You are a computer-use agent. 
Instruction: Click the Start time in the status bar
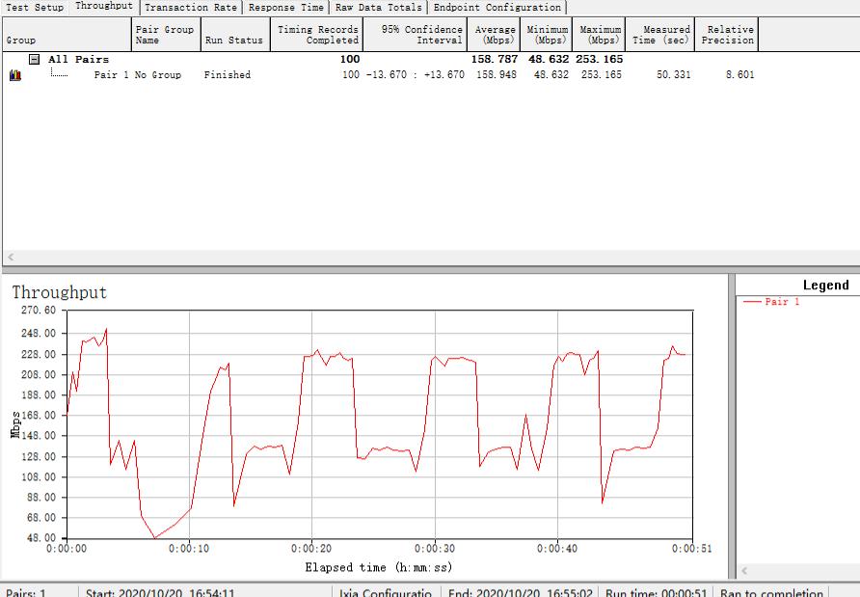(x=160, y=592)
